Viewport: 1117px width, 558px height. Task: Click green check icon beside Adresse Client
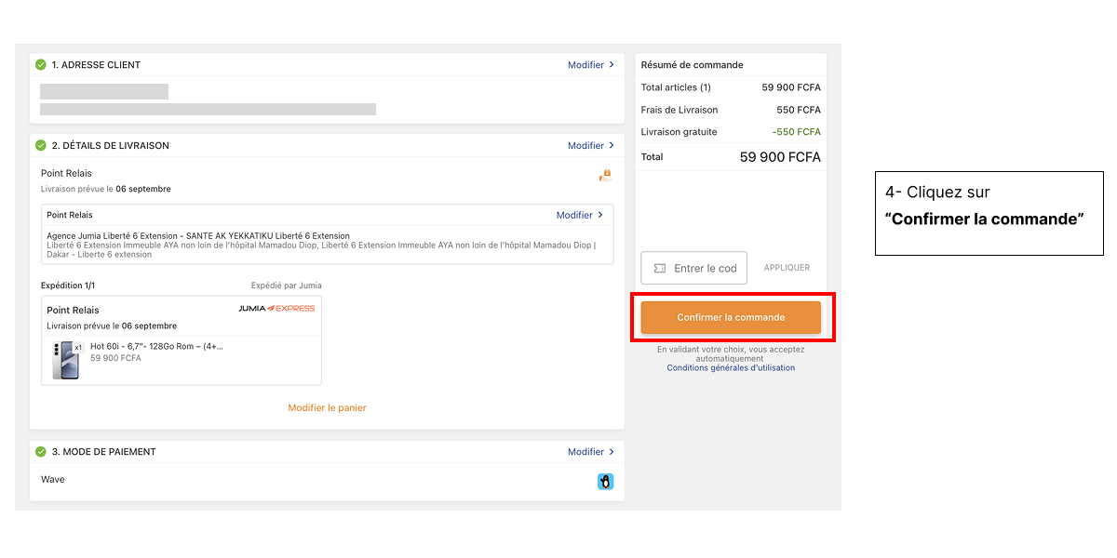(x=40, y=65)
